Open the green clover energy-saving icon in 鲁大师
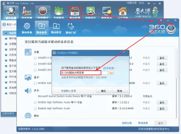 (x=59, y=13)
